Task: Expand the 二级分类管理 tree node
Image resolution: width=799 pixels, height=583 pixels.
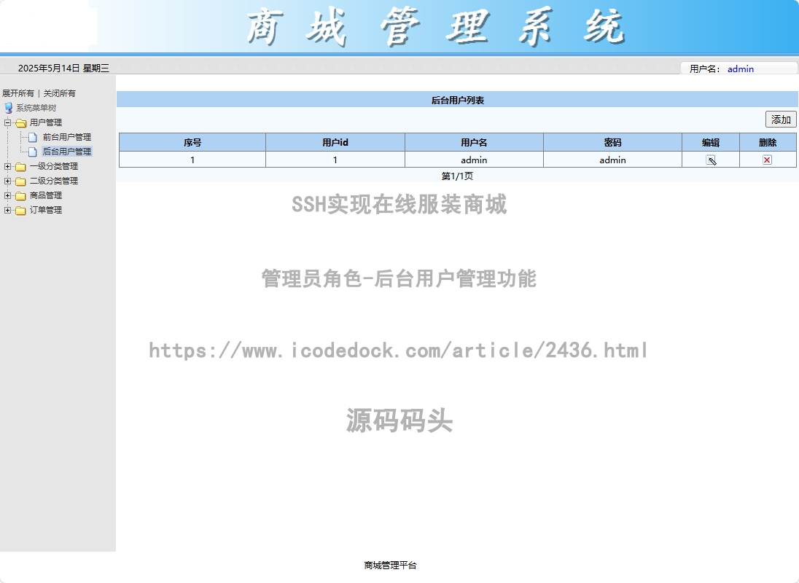Action: 7,181
